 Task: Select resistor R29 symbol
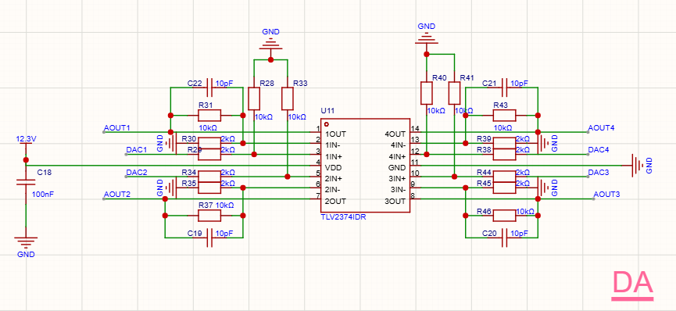pyautogui.click(x=209, y=154)
